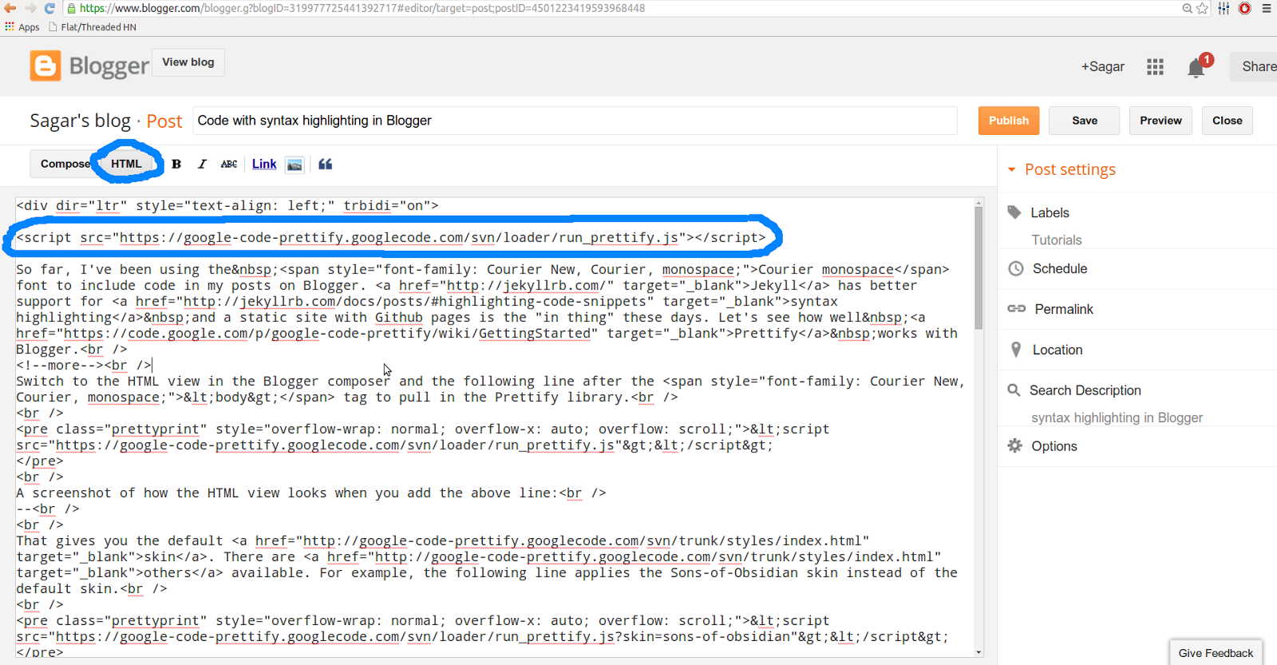Preview the post

pyautogui.click(x=1160, y=121)
